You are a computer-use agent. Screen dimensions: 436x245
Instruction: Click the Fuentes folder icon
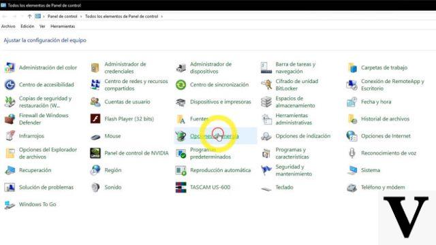click(x=181, y=119)
